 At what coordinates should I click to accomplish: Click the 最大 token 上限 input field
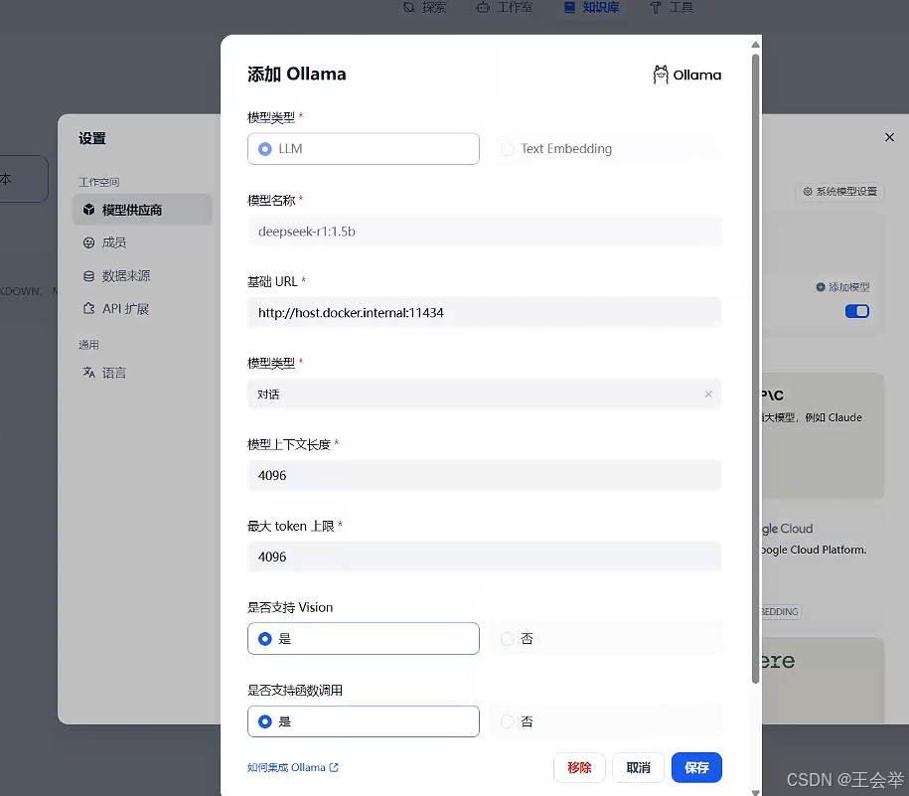484,557
